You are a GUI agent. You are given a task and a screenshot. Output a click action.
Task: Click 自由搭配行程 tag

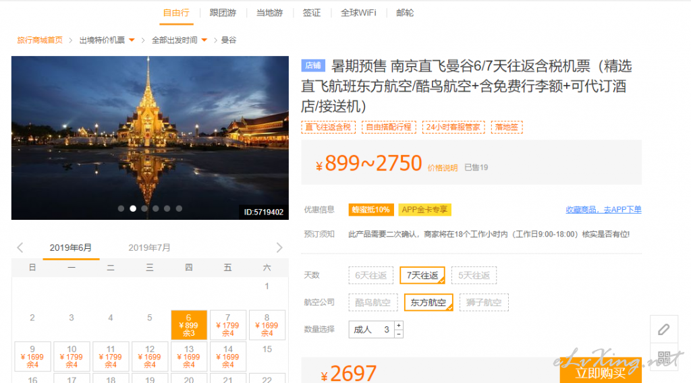pyautogui.click(x=389, y=127)
